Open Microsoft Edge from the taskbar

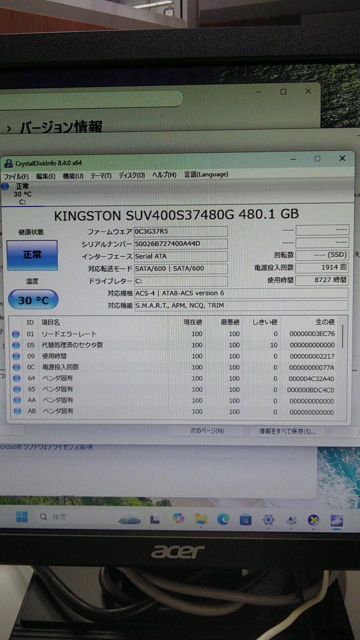223,519
